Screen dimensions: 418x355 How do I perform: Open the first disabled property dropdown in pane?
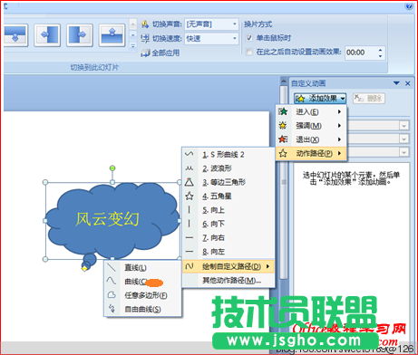click(x=403, y=125)
